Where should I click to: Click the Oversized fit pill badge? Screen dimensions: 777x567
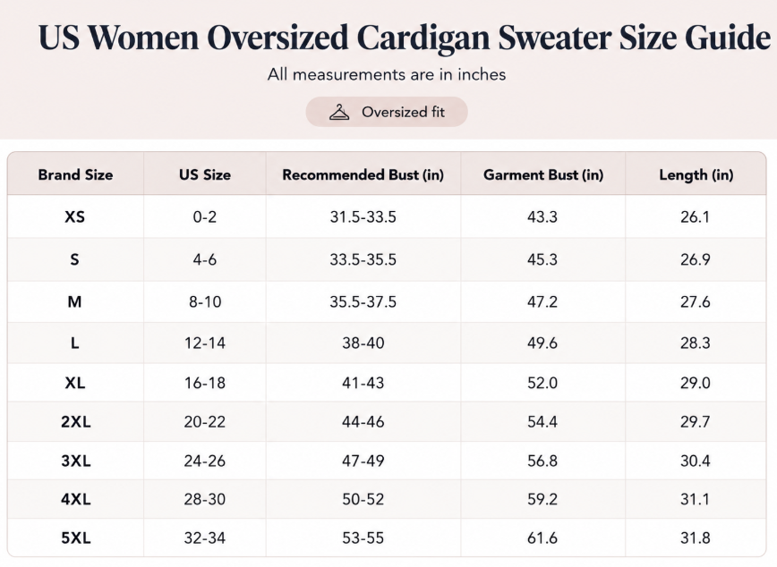(x=387, y=112)
